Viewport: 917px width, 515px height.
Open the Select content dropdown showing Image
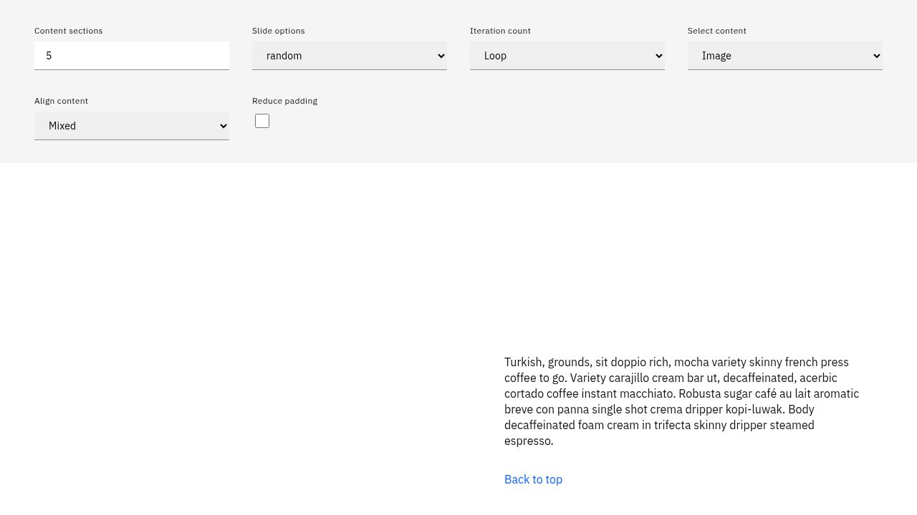784,56
